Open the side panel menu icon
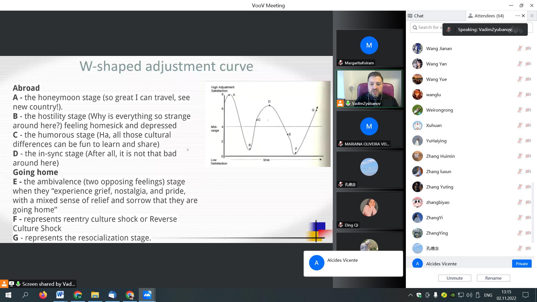Screen dimensions: 537x302 [x=532, y=16]
